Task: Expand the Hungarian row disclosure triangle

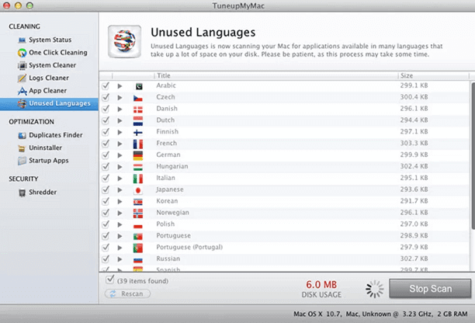Action: point(120,167)
